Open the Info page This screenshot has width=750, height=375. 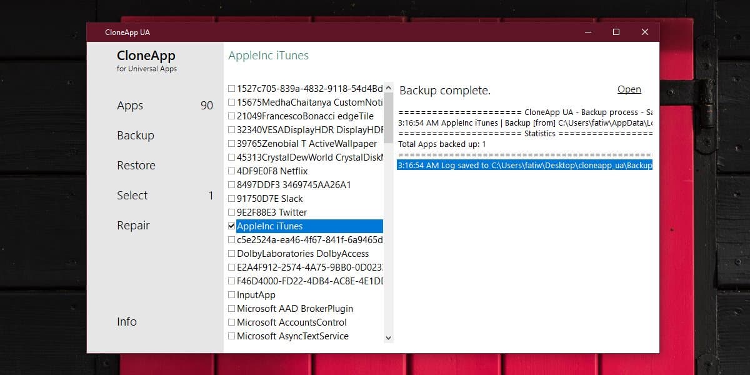point(127,321)
